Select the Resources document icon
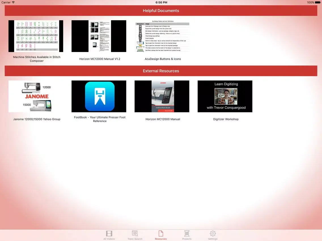The height and width of the screenshot is (241, 322). (161, 233)
